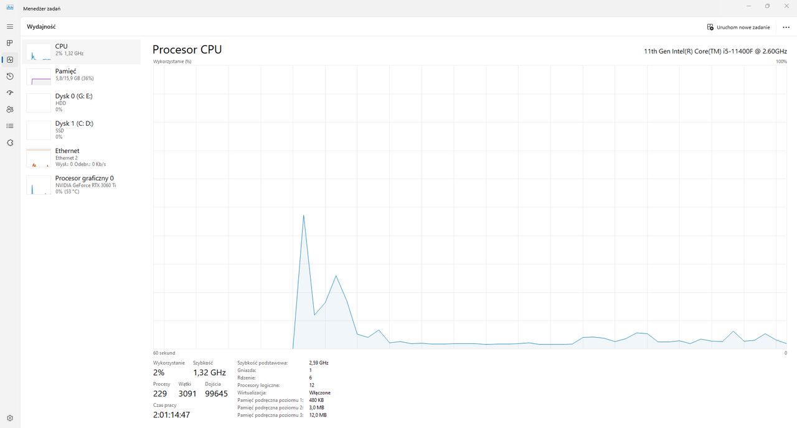Click the Wykorzystanie 2% value
This screenshot has width=797, height=428.
159,373
